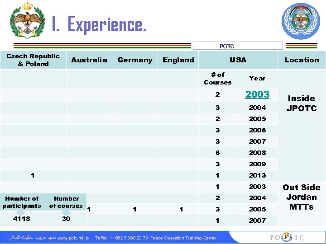Screen dimensions: 326x244
Task: Click the arrow below Number of courses
Action: [66, 213]
